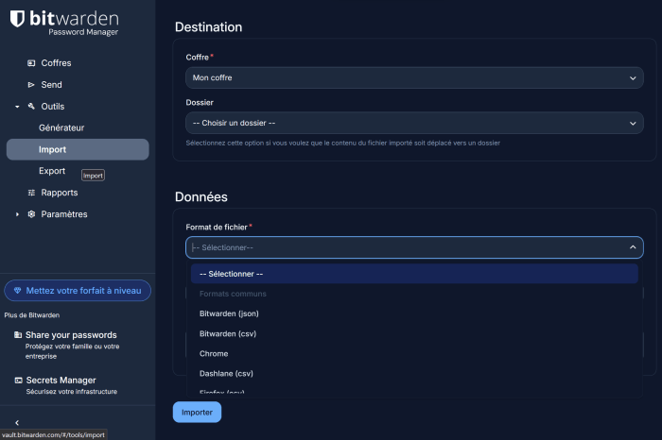Click the diamond icon on upgrade button
This screenshot has width=662, height=440.
point(17,291)
